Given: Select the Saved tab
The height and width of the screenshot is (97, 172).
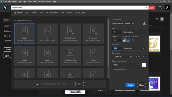Looking at the screenshot, I should [x=27, y=13].
